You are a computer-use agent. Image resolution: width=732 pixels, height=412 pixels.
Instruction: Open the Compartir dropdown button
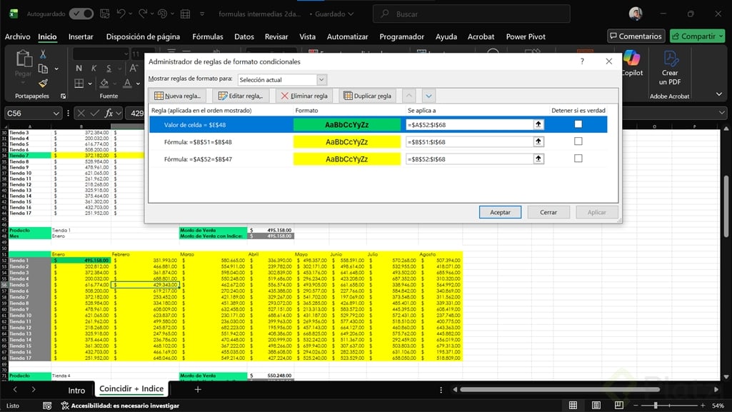tap(698, 36)
